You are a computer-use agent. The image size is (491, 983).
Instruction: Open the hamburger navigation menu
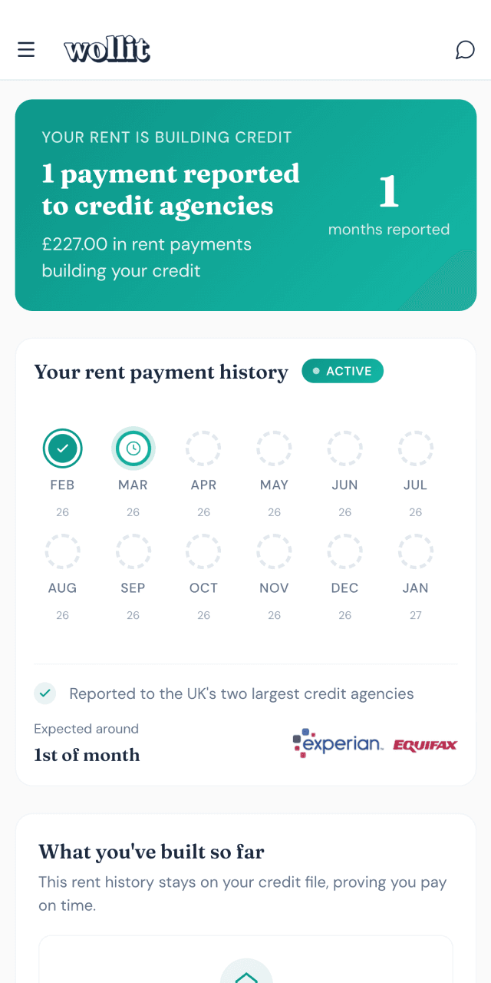(26, 49)
